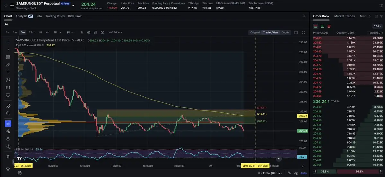Select the zoom in tool

[8, 113]
